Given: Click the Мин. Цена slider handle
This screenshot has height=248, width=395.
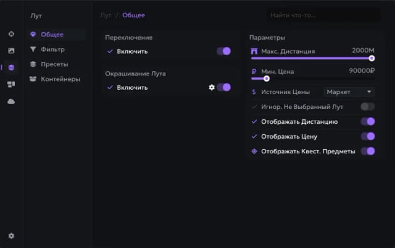Looking at the screenshot, I should click(x=267, y=79).
